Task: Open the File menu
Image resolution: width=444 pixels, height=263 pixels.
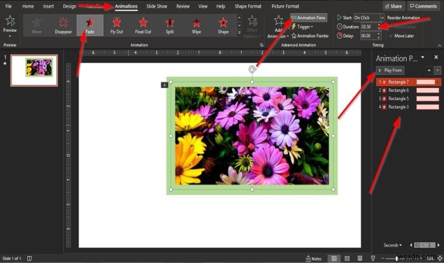Action: click(x=8, y=6)
